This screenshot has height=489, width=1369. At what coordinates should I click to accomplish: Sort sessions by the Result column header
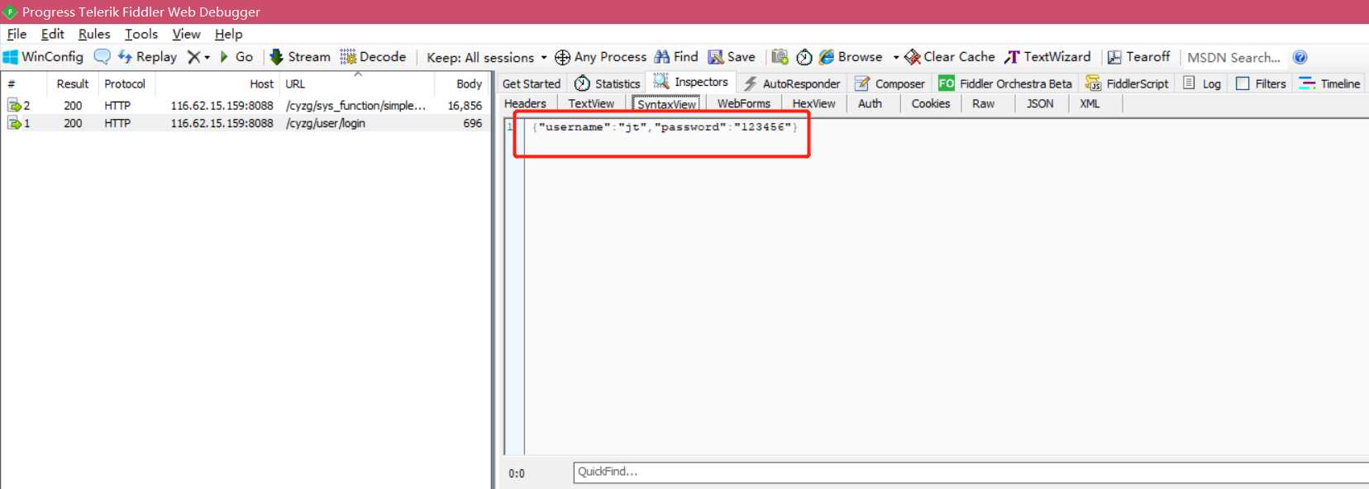[73, 83]
